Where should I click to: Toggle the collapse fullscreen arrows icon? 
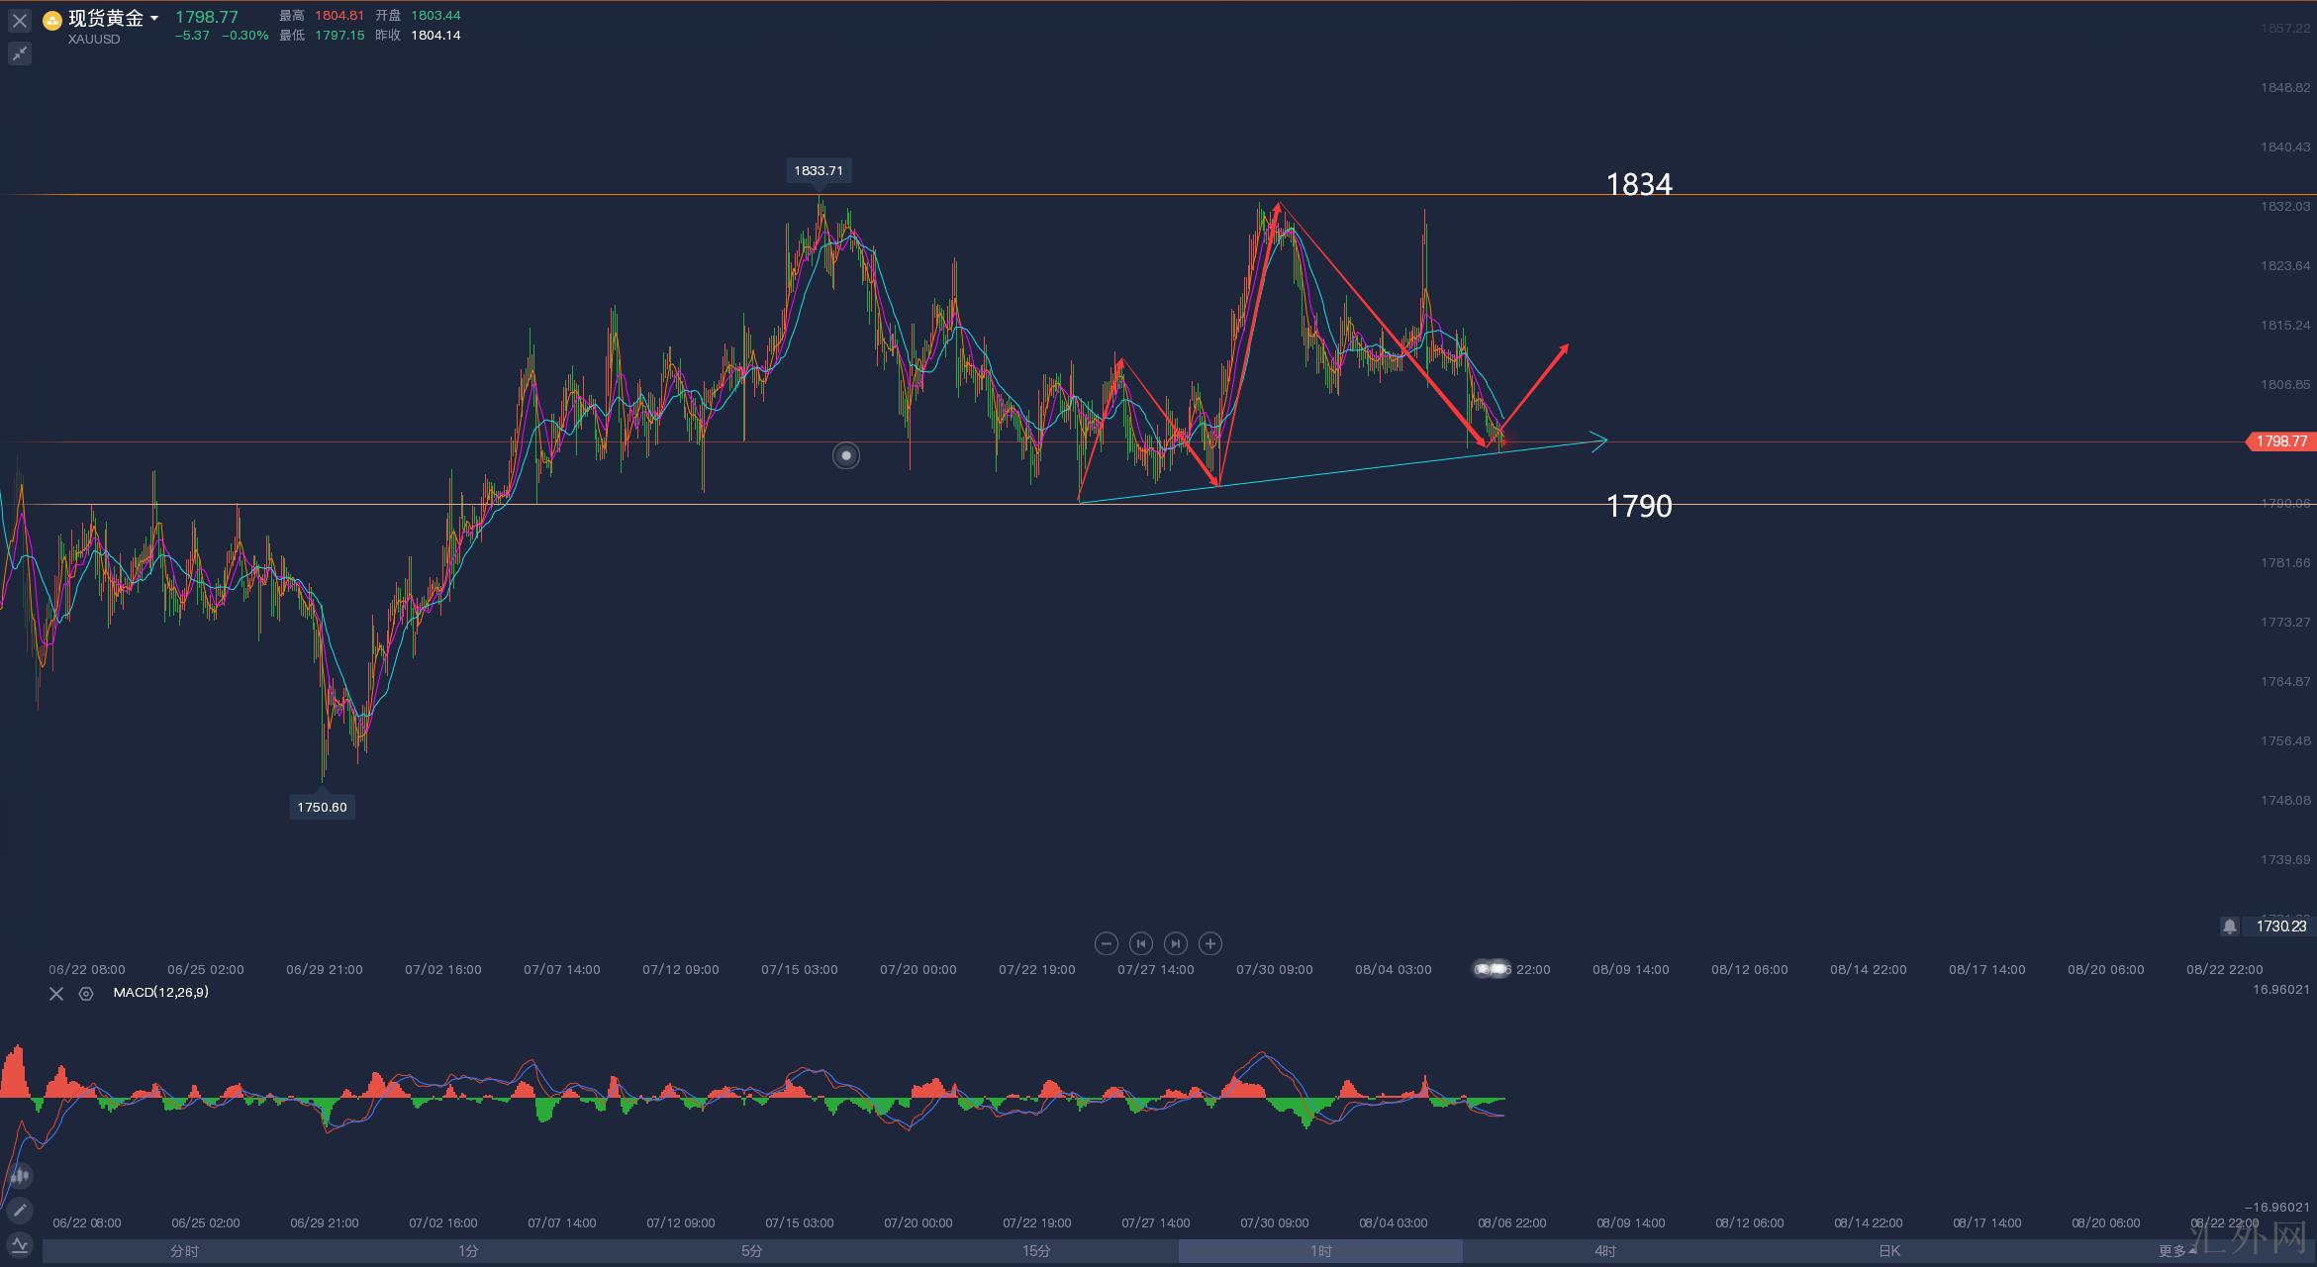tap(19, 53)
